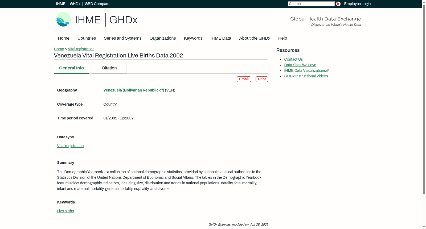Click Home breadcrumb link
Viewport: 426px width, 229px height.
(x=59, y=49)
